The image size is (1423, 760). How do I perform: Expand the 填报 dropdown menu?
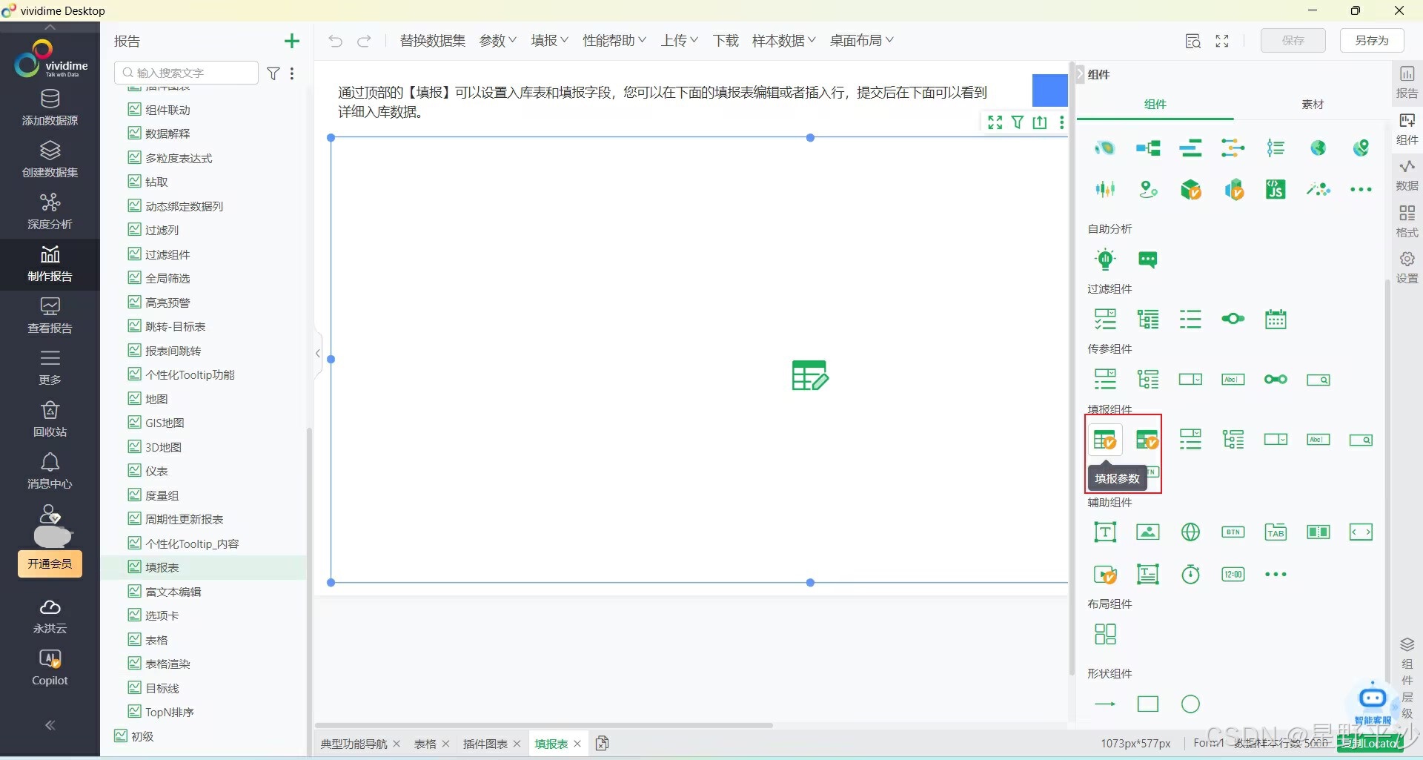point(549,41)
